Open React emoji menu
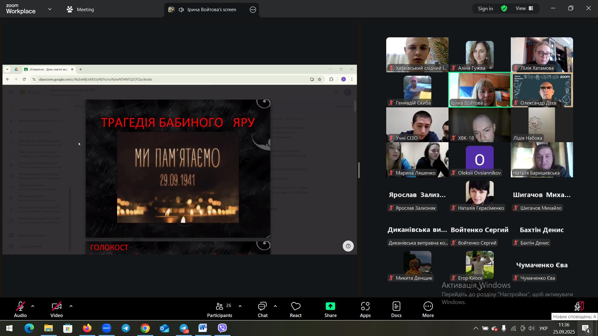598x336 pixels. pos(296,310)
